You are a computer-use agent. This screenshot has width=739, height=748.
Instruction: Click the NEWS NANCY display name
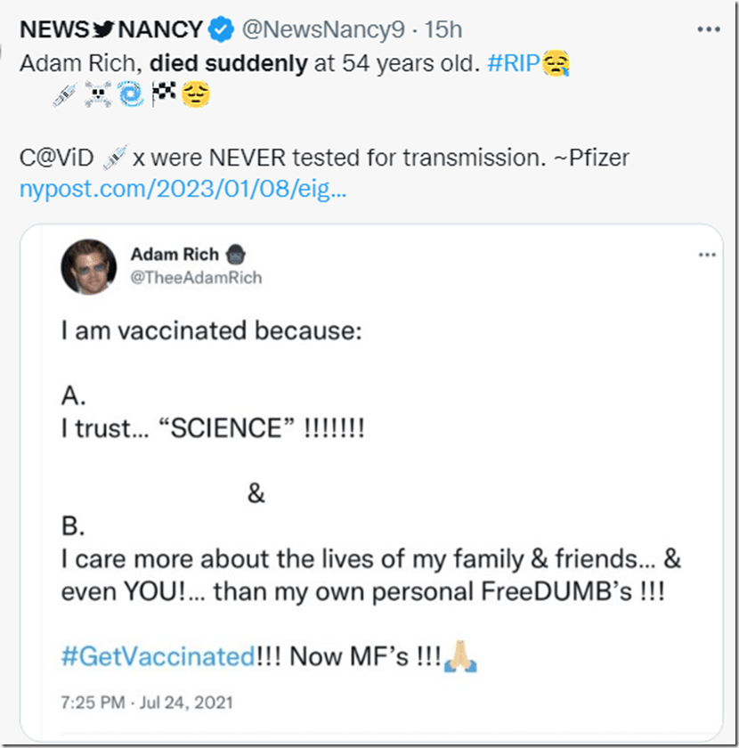(x=111, y=29)
